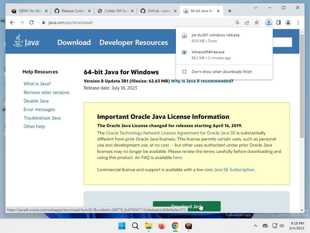Open Developer Resources in Java header
Image resolution: width=310 pixels, height=233 pixels.
click(134, 42)
